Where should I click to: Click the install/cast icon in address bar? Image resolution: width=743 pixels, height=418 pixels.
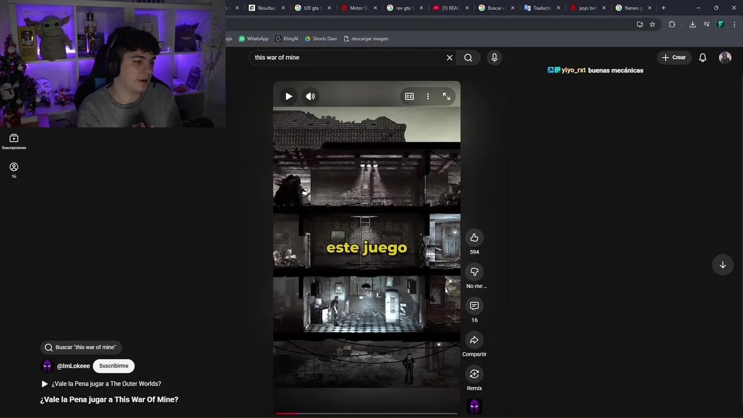coord(640,24)
